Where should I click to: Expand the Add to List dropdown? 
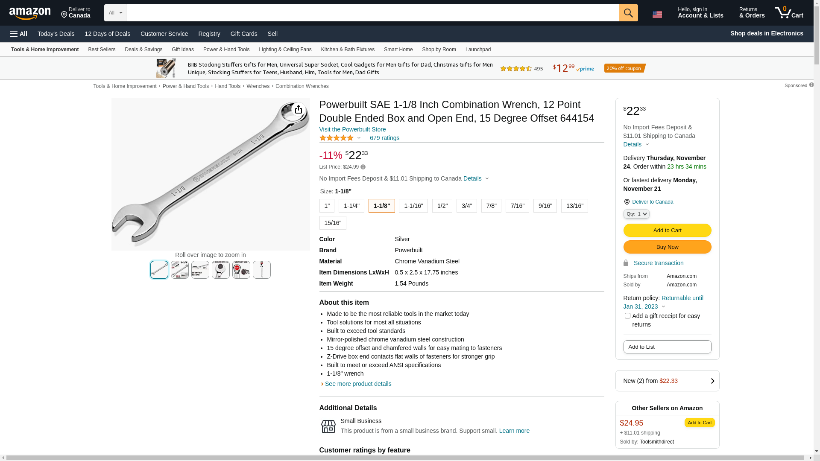pyautogui.click(x=667, y=347)
